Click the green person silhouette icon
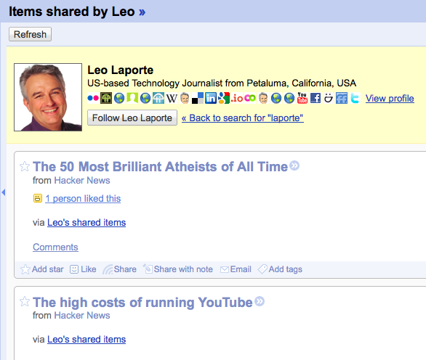Image resolution: width=426 pixels, height=360 pixels. (x=132, y=98)
